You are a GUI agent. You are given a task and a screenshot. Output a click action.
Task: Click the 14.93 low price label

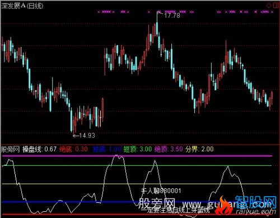[x=87, y=135]
